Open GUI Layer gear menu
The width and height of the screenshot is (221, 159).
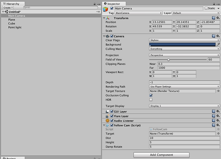coord(218,111)
